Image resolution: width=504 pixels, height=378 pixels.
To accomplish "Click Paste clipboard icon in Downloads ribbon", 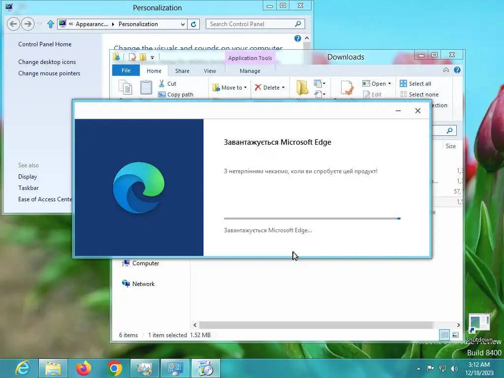I will point(146,88).
